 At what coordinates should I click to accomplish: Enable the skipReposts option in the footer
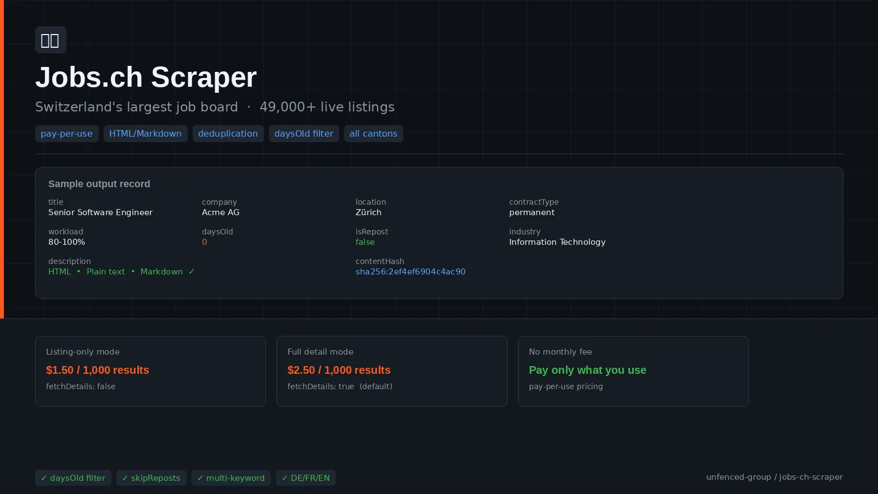point(151,478)
